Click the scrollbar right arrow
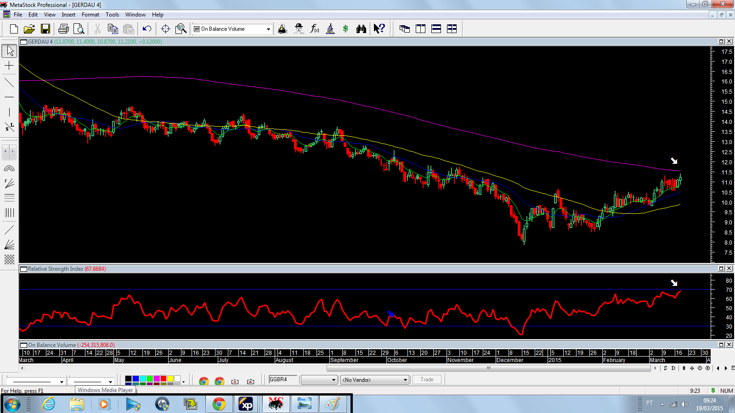The height and width of the screenshot is (413, 735). pos(656,368)
